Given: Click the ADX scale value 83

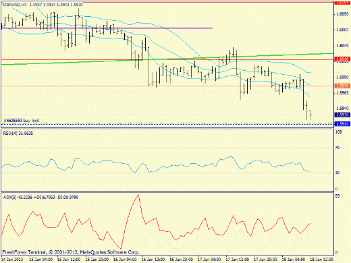Looking at the screenshot, I should [337, 196].
